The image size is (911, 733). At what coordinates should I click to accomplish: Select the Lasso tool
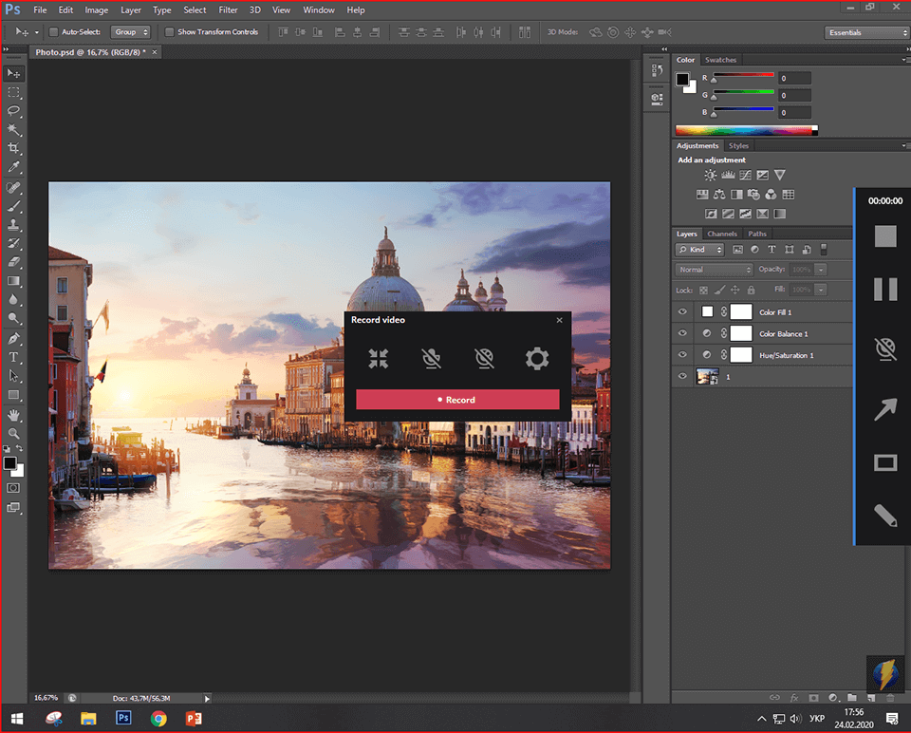tap(14, 111)
